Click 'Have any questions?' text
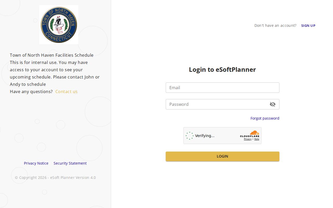The height and width of the screenshot is (208, 333). click(31, 92)
